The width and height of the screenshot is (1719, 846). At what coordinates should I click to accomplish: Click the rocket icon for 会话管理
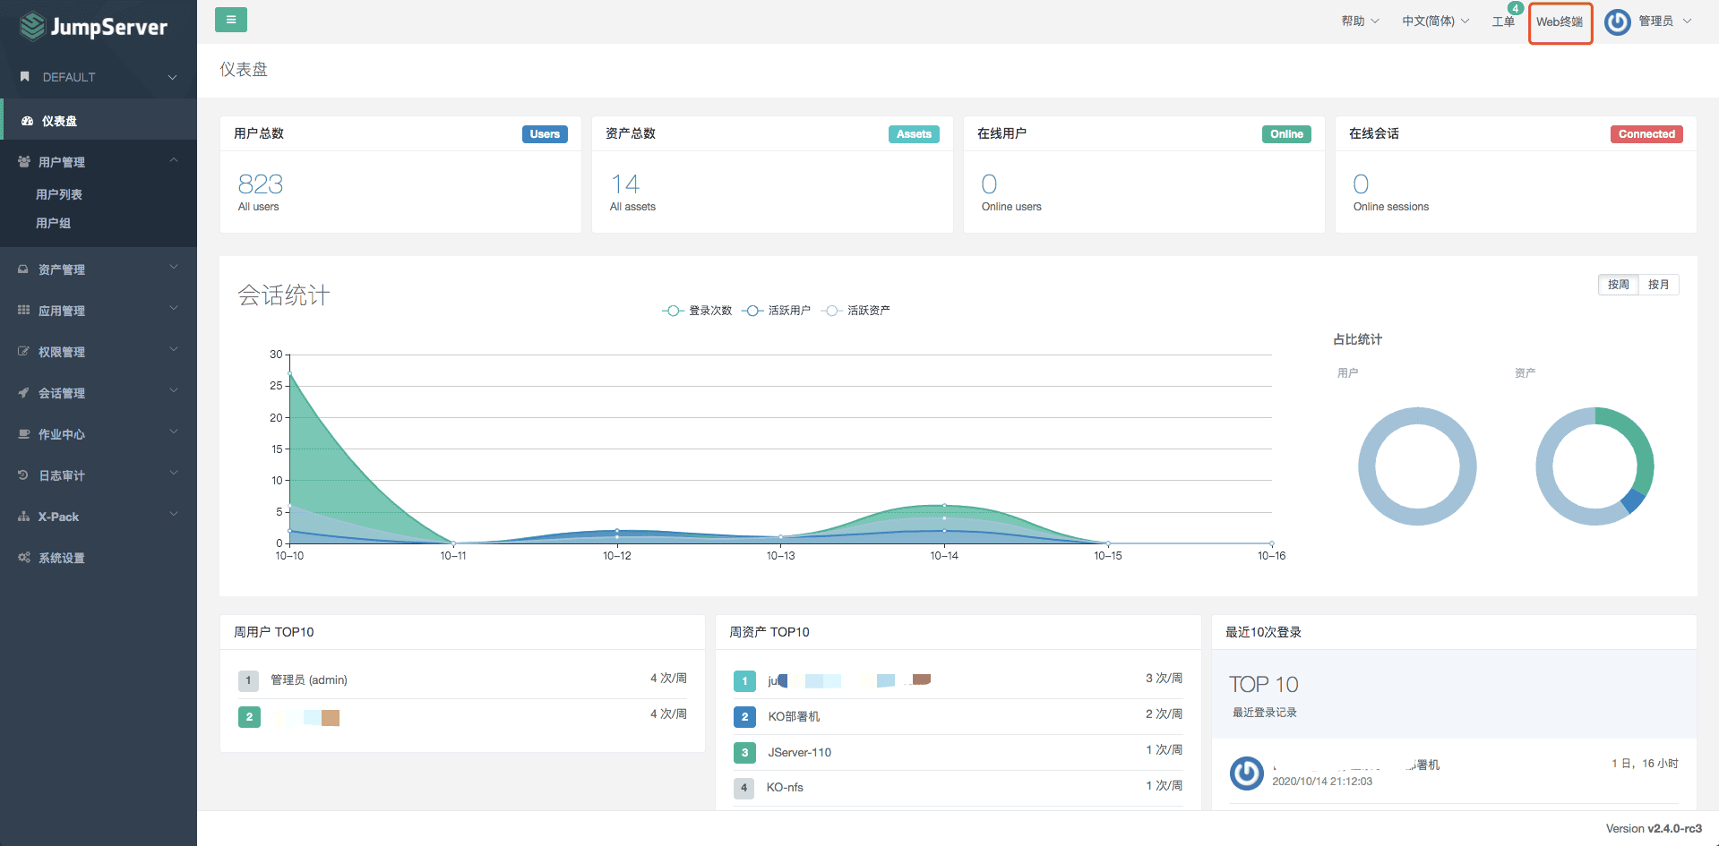pyautogui.click(x=23, y=393)
